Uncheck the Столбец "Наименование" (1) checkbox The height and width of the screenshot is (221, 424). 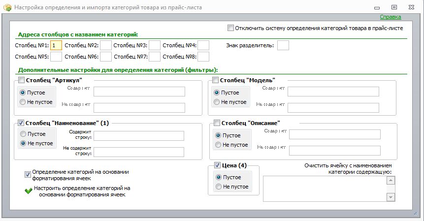pos(21,123)
